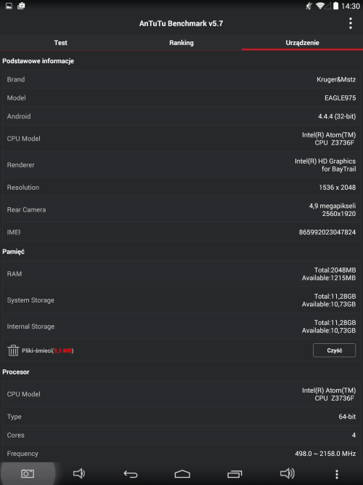The image size is (363, 485).
Task: Select the RAM memory info row
Action: point(181,273)
